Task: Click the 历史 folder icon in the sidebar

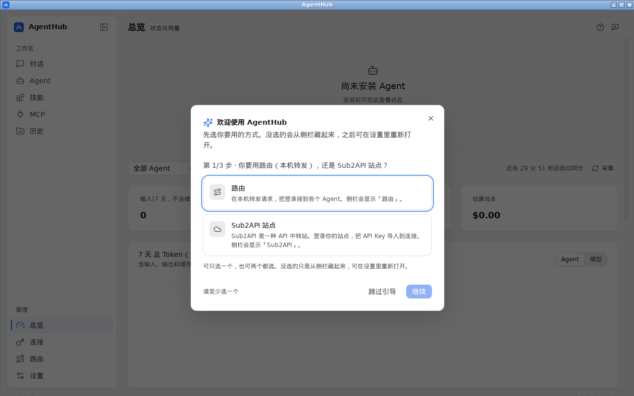Action: click(x=20, y=131)
